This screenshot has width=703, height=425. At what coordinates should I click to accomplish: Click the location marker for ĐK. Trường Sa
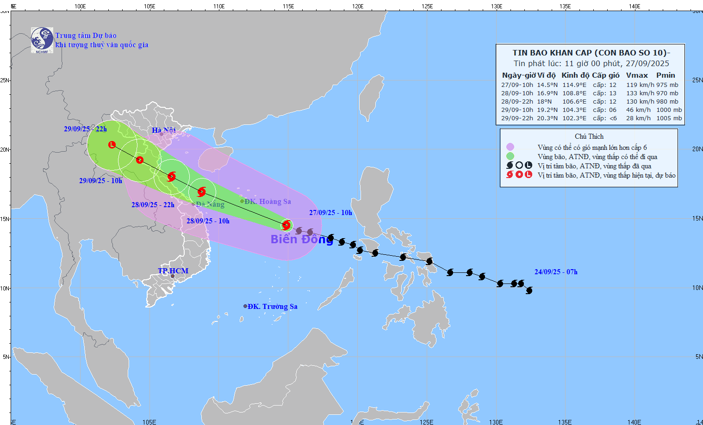coord(245,306)
